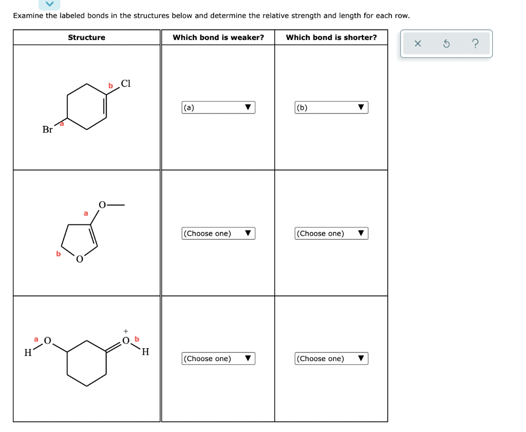The height and width of the screenshot is (432, 526).
Task: Open the third row shorter bond Choose one dropdown
Action: tap(331, 359)
